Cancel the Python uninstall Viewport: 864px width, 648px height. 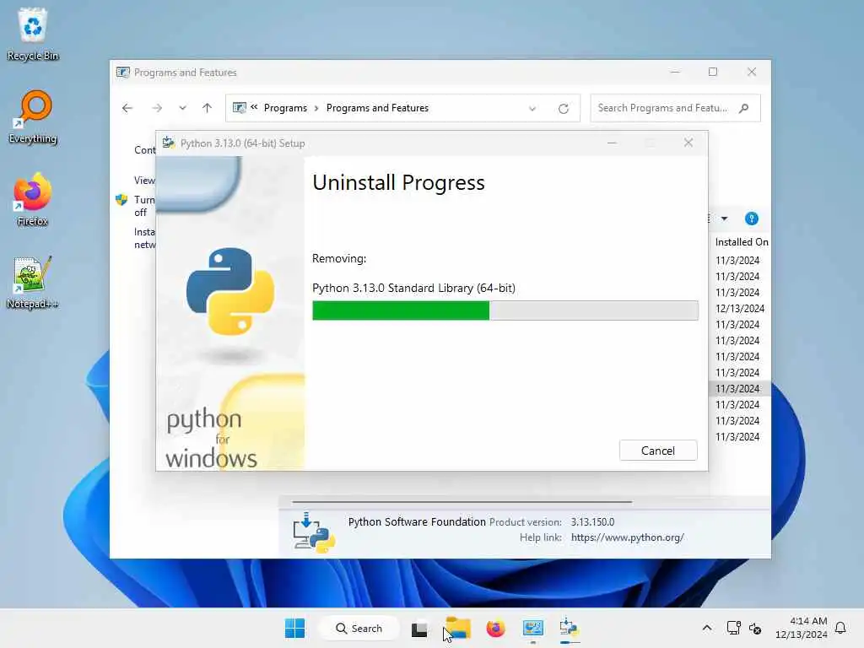click(x=658, y=451)
